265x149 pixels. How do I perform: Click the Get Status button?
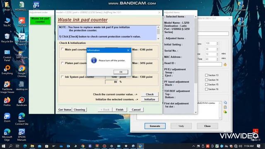[x=65, y=110]
